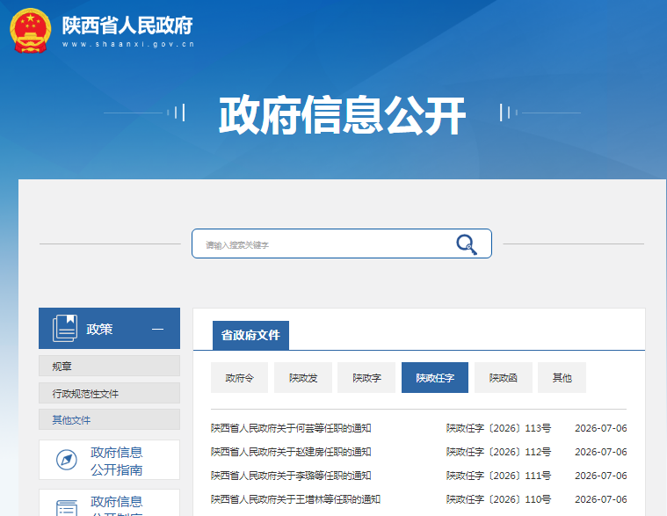This screenshot has height=516, width=667.
Task: Open the 其他文件 sidebar item
Action: click(109, 419)
